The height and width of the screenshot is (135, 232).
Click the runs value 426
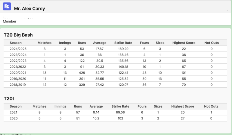pyautogui.click(x=82, y=73)
